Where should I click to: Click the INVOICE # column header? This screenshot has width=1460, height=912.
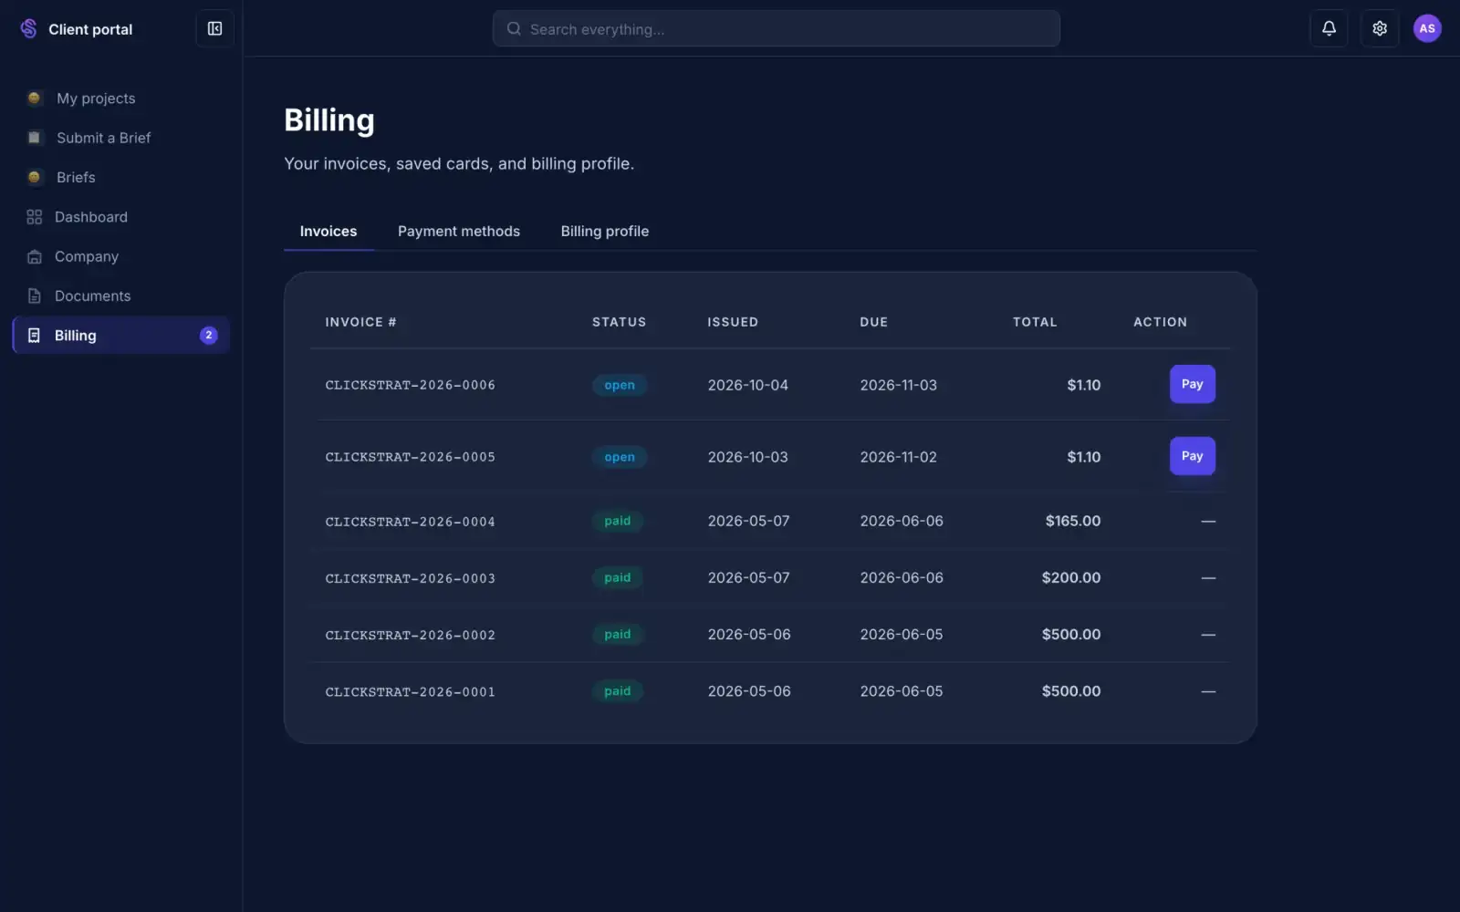360,322
